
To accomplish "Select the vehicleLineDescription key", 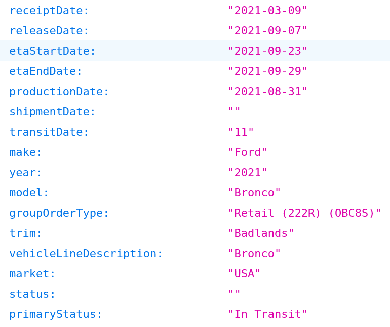I will tap(86, 254).
